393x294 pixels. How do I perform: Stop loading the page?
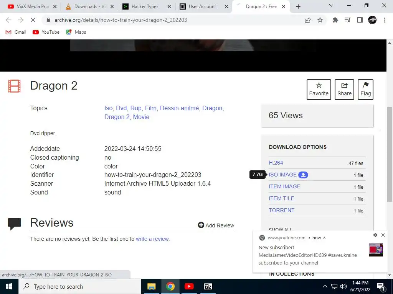[33, 20]
